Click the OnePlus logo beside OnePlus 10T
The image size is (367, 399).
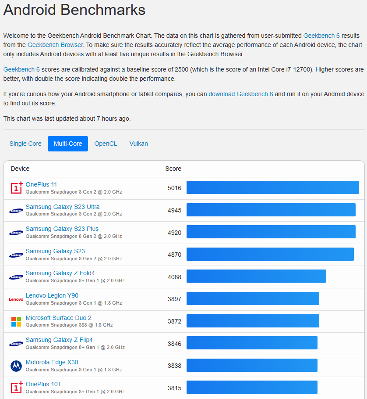click(x=17, y=388)
